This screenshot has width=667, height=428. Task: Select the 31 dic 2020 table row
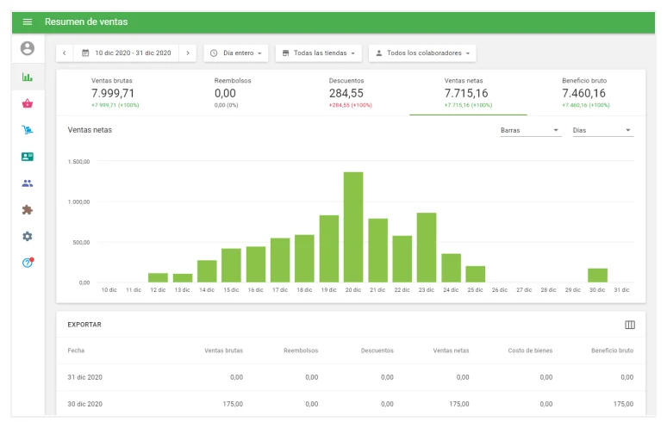point(351,377)
